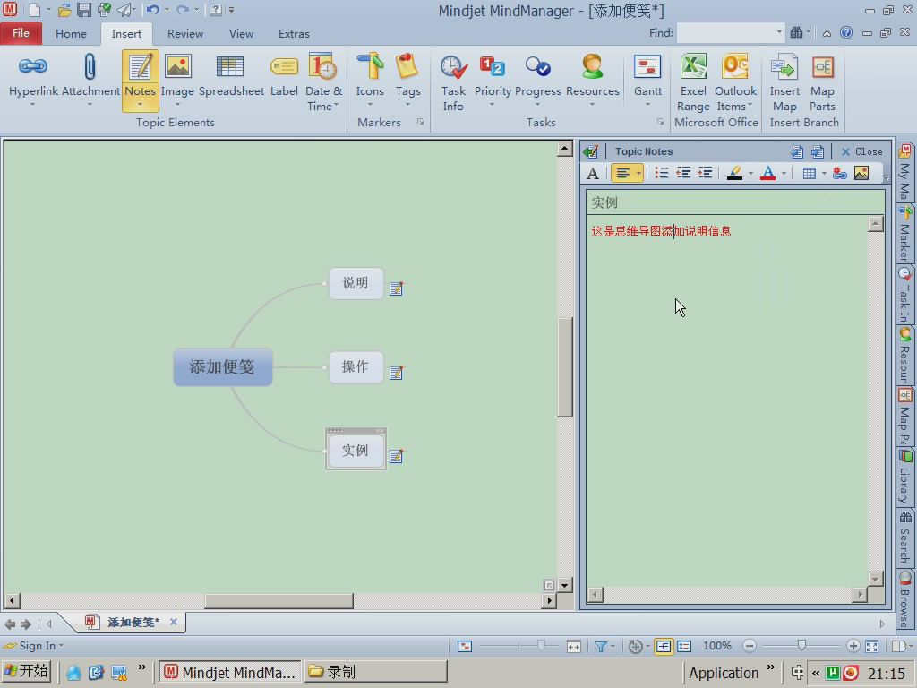
Task: Insert hyperlink in notes toolbar
Action: click(840, 173)
